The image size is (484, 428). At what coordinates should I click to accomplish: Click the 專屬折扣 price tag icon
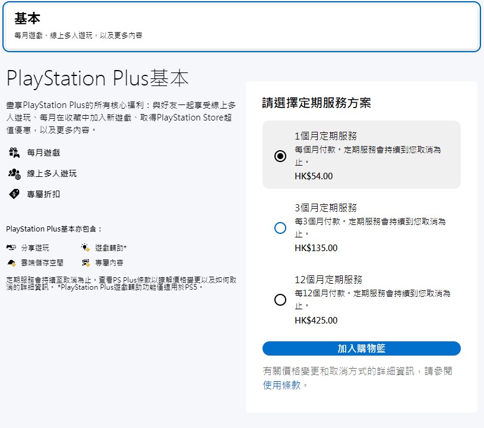tap(14, 194)
